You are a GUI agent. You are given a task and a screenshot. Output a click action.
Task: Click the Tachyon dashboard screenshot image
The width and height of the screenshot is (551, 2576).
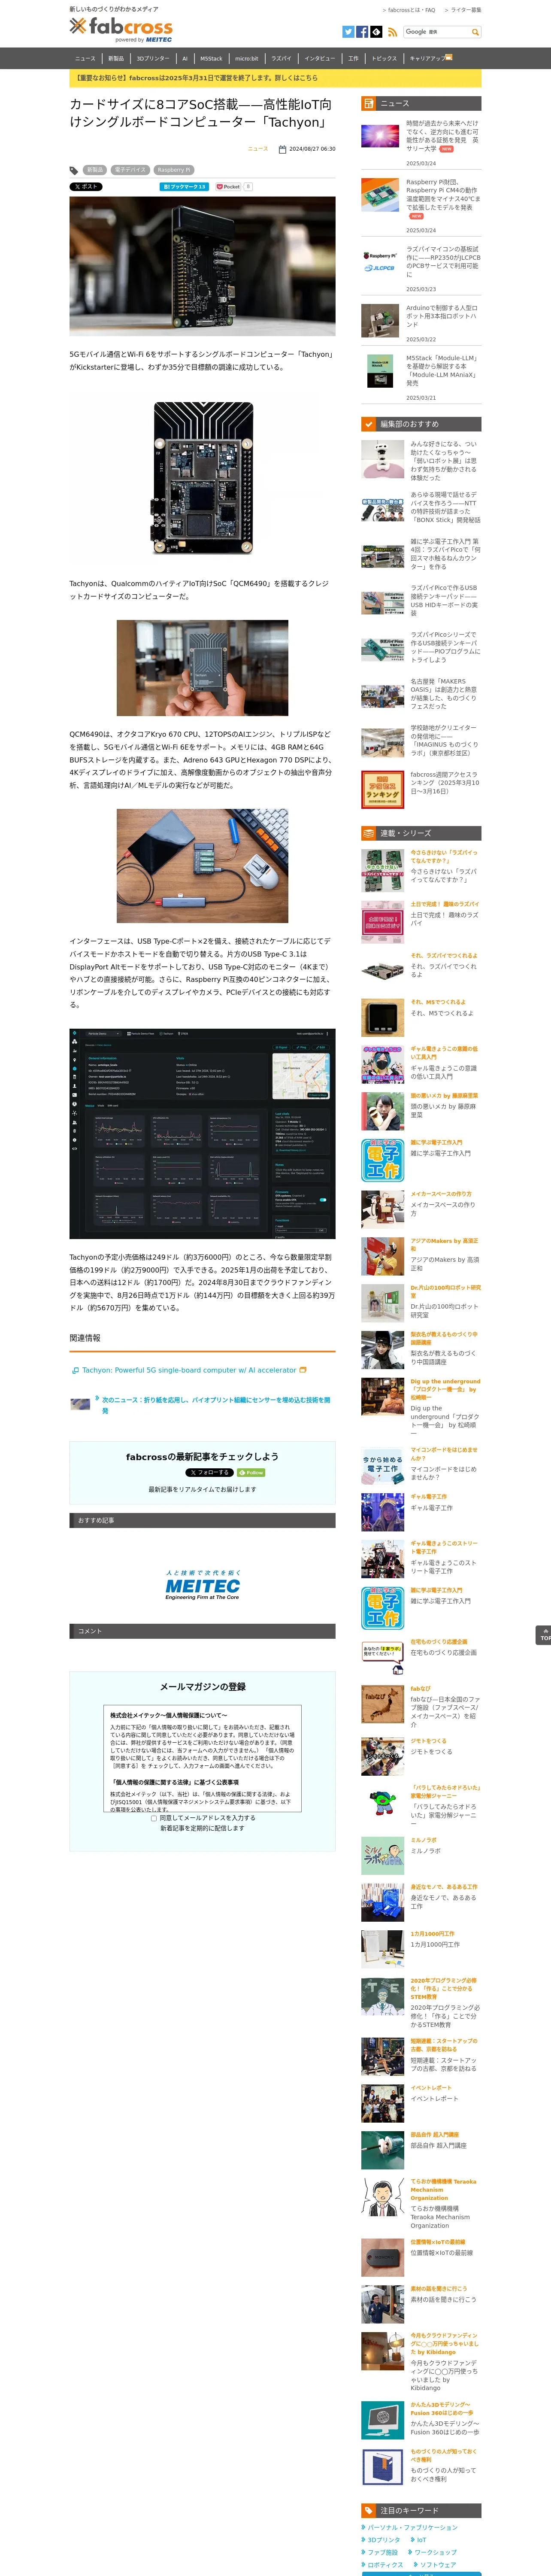[x=202, y=1134]
